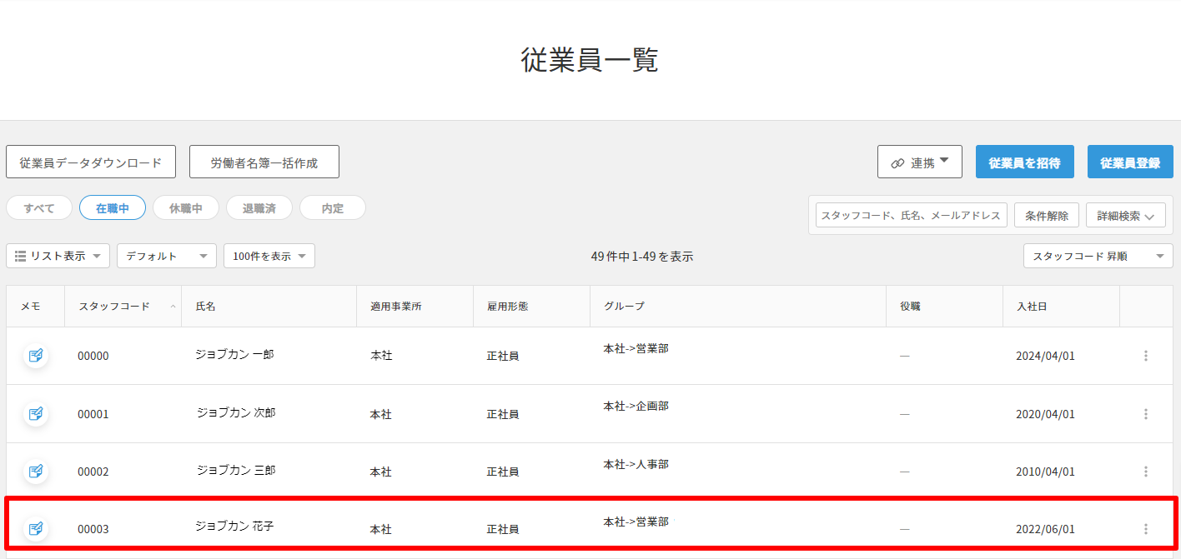Open three-dot menu for ジョブカン 次郎

[1145, 414]
